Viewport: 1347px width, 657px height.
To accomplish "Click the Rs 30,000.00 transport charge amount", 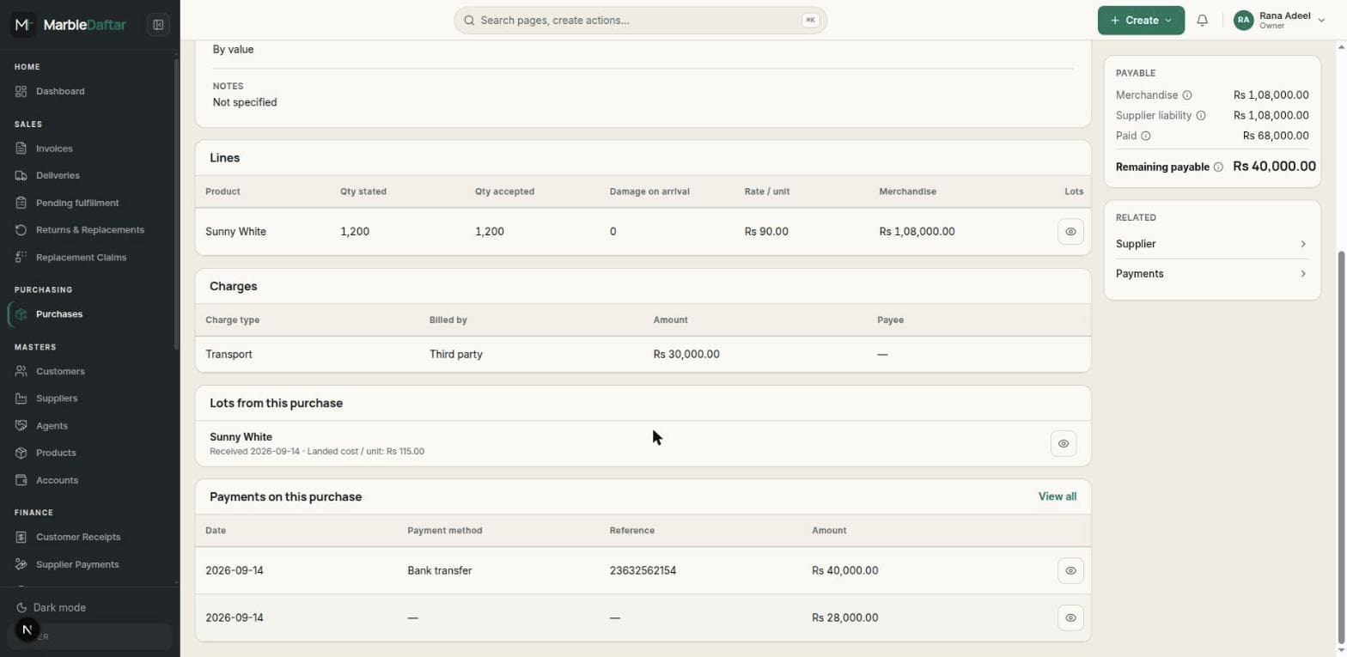I will pos(686,354).
